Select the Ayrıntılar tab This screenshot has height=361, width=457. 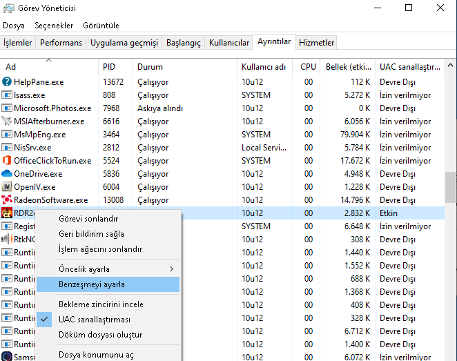[x=274, y=41]
